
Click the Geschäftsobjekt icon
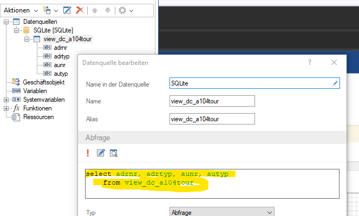(16, 82)
